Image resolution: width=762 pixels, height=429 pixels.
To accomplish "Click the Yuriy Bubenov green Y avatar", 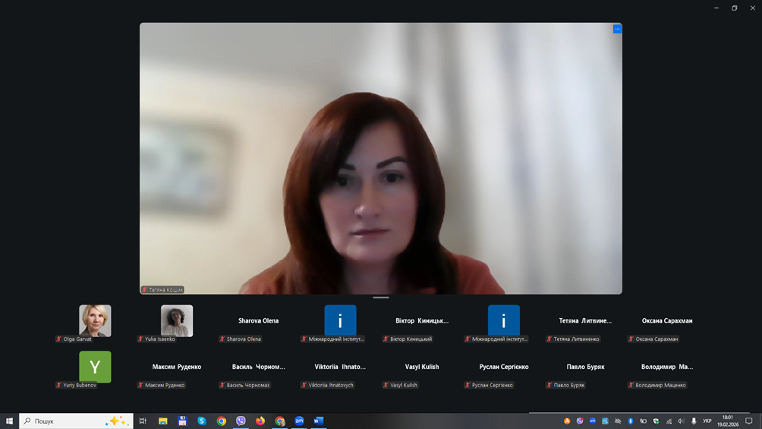I will 95,367.
